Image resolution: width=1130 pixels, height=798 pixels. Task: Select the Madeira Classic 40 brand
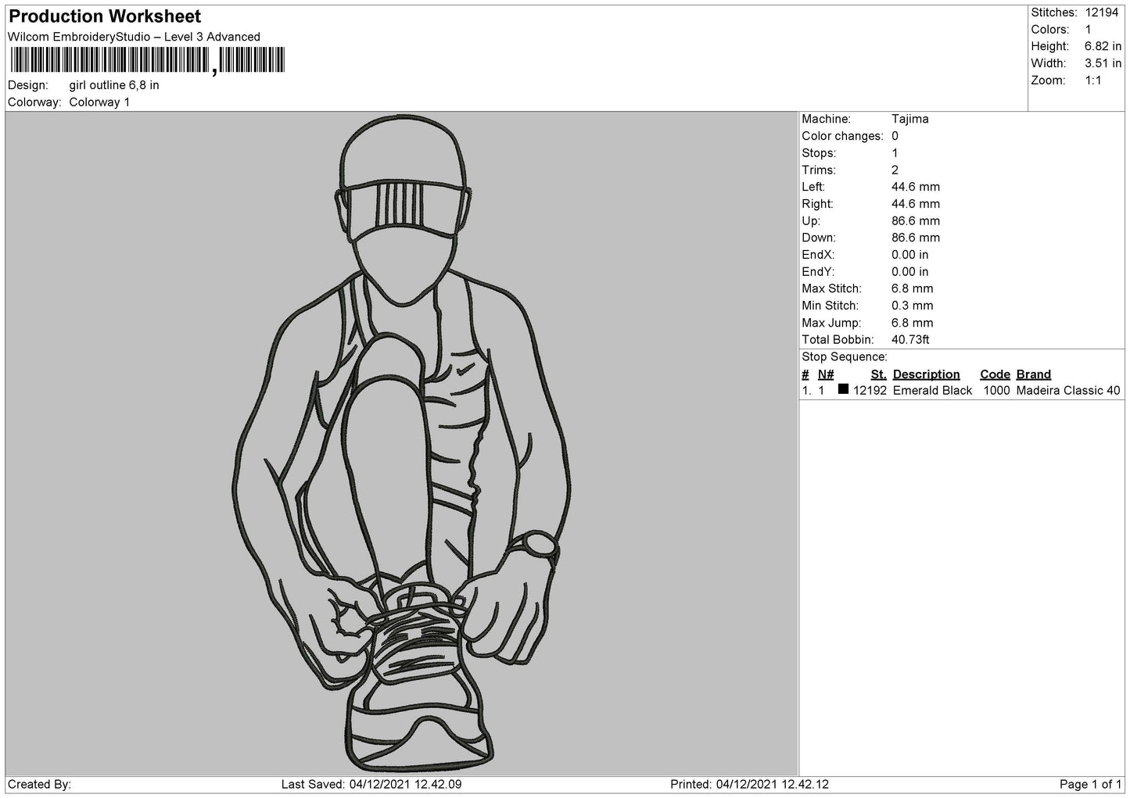tap(1068, 391)
